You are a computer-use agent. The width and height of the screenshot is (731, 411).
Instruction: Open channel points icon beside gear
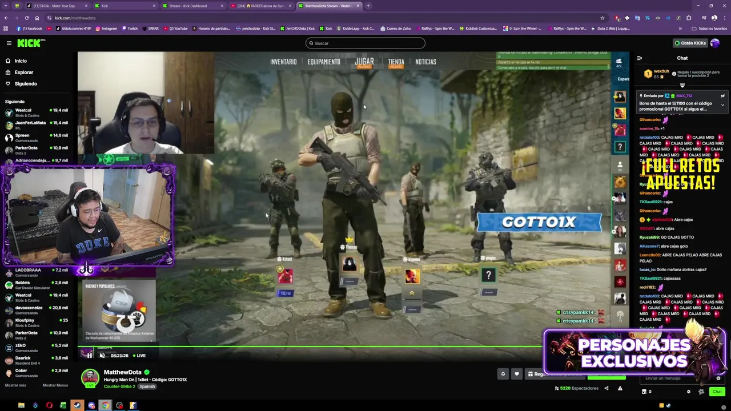coord(701,392)
